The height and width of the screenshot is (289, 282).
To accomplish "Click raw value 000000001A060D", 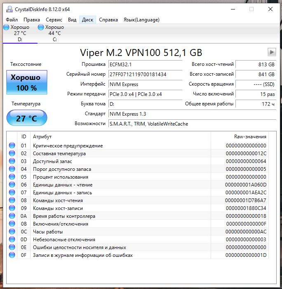I will (x=246, y=185).
